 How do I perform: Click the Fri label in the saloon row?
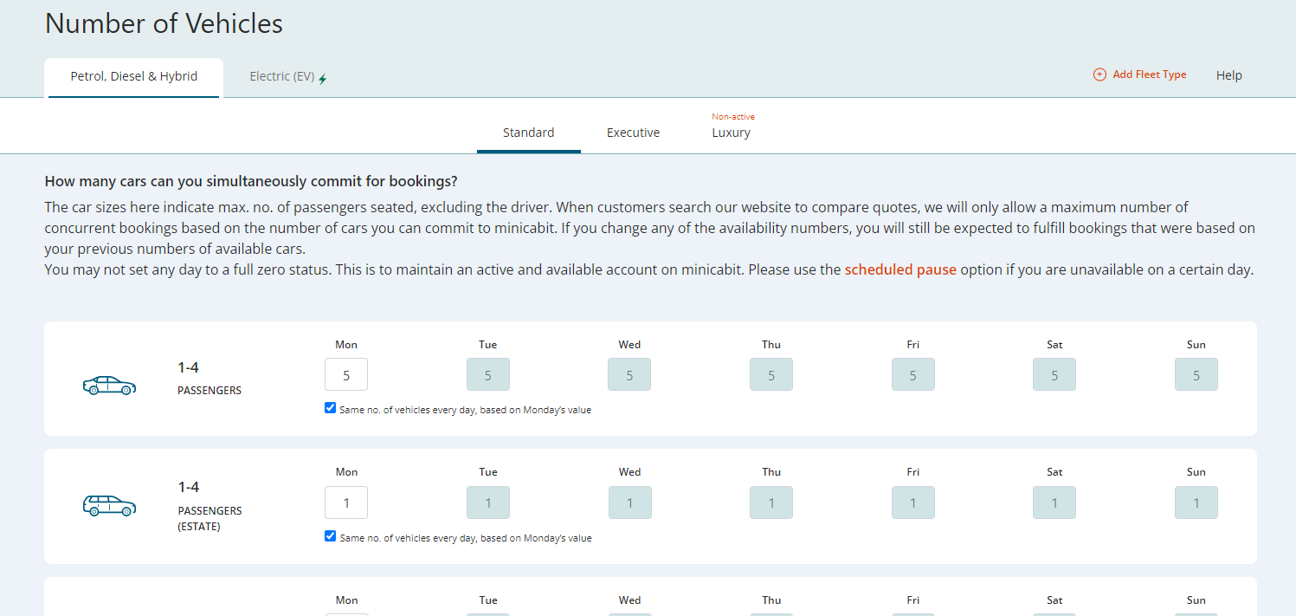913,345
